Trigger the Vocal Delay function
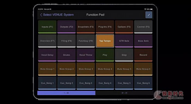The image size is (191, 104). coord(47,55)
